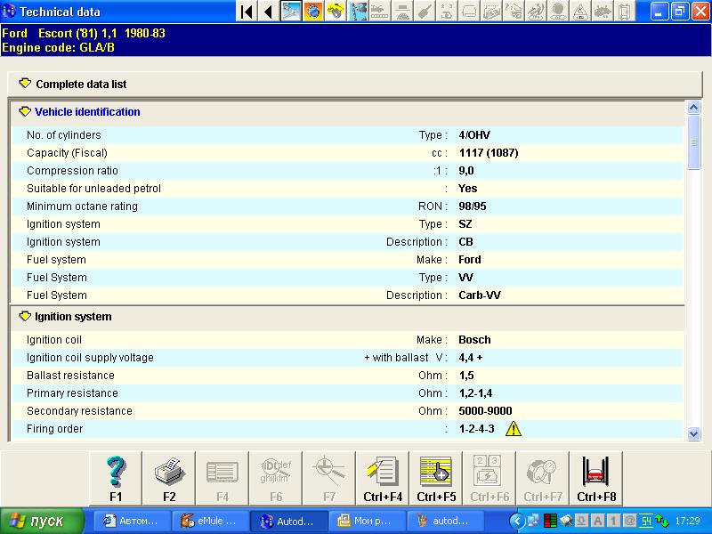The height and width of the screenshot is (534, 712).
Task: Click the Fuel system make value Ford
Action: 470,260
